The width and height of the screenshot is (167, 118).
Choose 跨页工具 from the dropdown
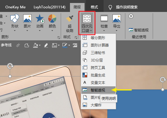click(98, 68)
